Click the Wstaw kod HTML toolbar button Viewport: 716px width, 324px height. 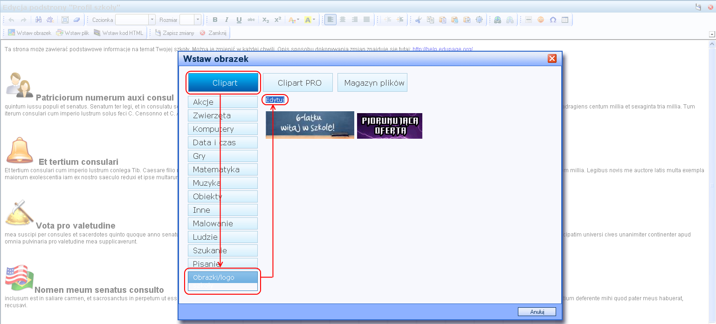click(x=119, y=33)
